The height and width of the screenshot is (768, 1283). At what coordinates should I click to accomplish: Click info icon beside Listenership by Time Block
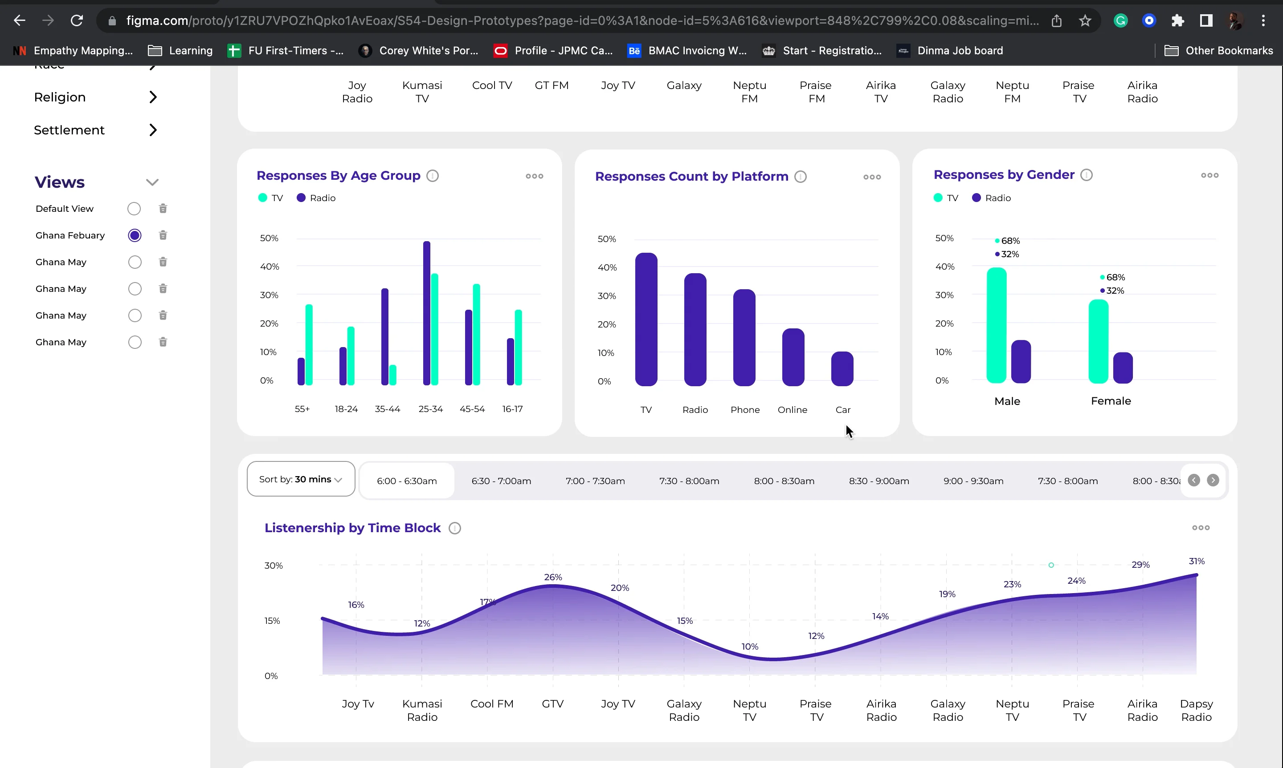coord(455,528)
